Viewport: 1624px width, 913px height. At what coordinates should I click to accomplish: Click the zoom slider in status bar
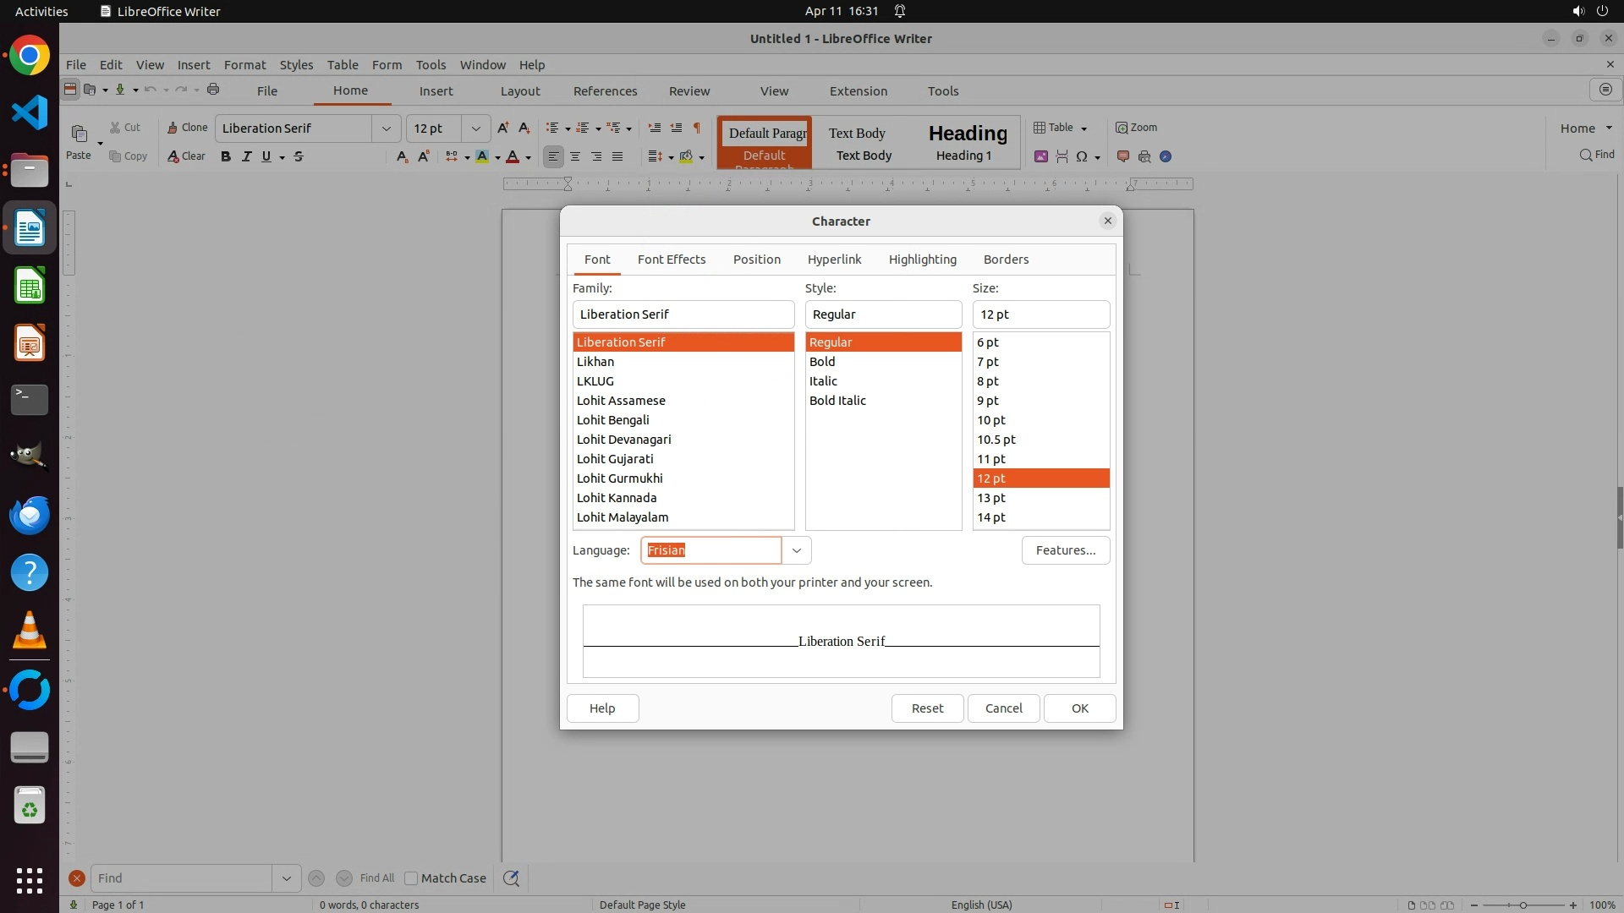[1522, 905]
